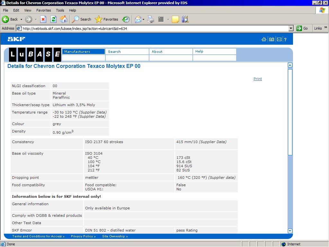The image size is (329, 247).
Task: Click the Back button
Action: coord(10,19)
